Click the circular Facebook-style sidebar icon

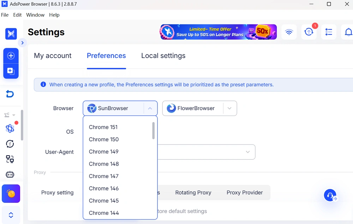click(x=10, y=144)
